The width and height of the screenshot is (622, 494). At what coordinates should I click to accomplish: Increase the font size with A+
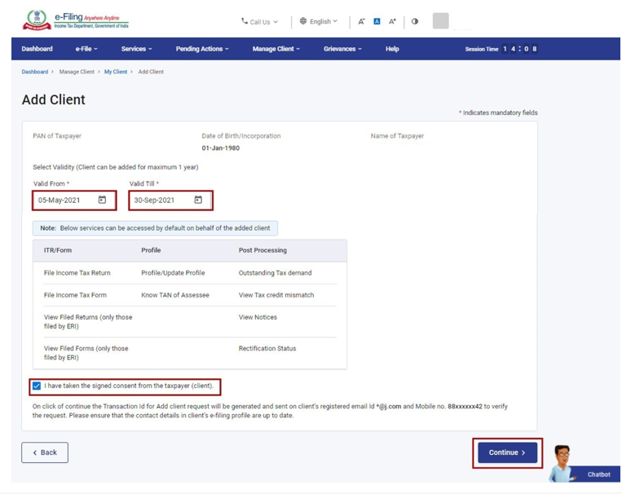pyautogui.click(x=392, y=22)
